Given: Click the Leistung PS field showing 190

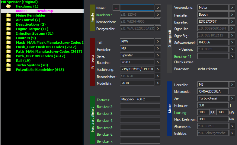Looking at the screenshot, I should pyautogui.click(x=203, y=112).
